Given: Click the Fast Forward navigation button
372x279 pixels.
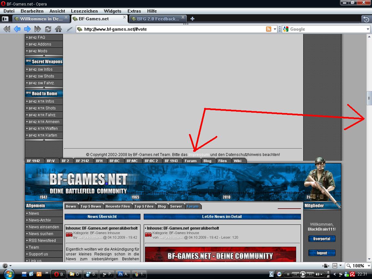Looking at the screenshot, I should 38,29.
